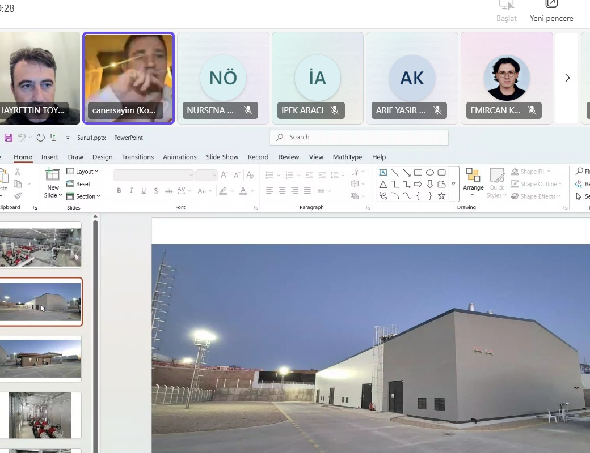Toggle Underline formatting

144,191
